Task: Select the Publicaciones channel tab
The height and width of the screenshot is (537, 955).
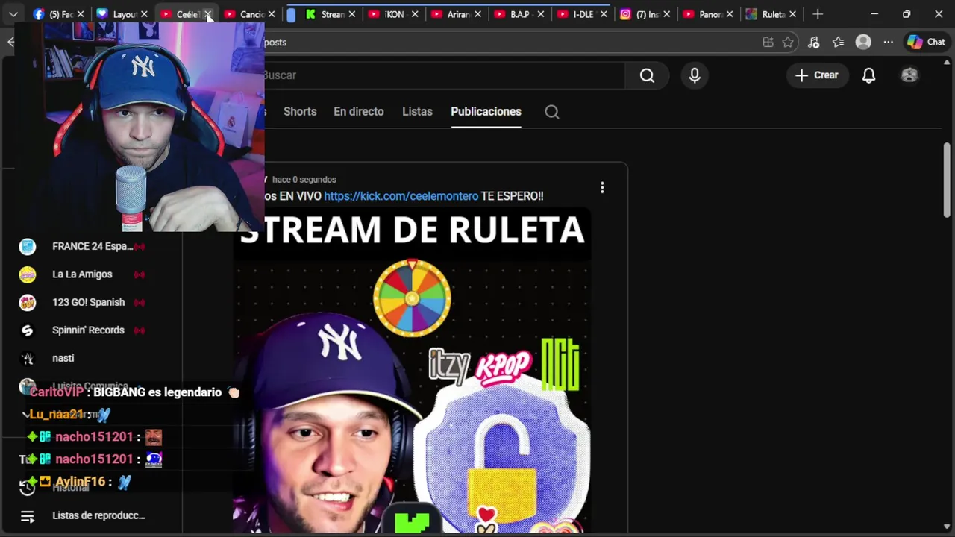Action: click(x=486, y=112)
